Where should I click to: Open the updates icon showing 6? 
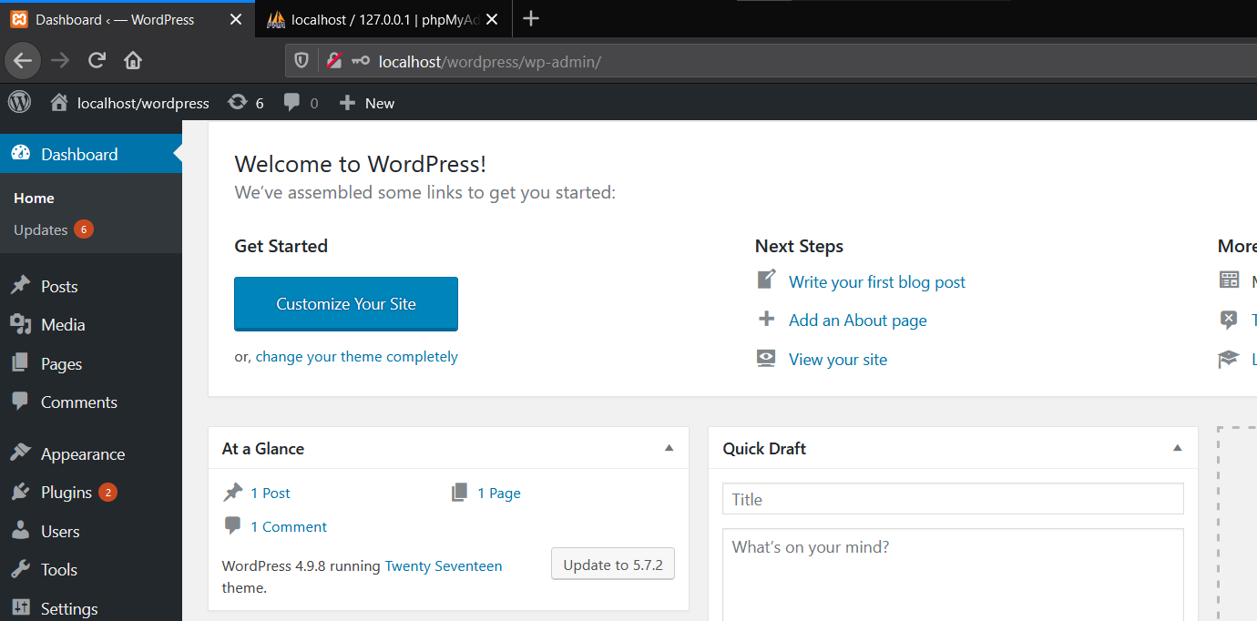tap(246, 103)
